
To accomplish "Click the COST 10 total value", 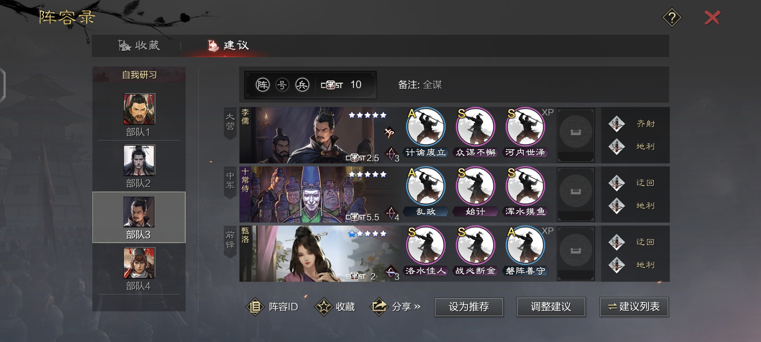I will click(x=341, y=85).
